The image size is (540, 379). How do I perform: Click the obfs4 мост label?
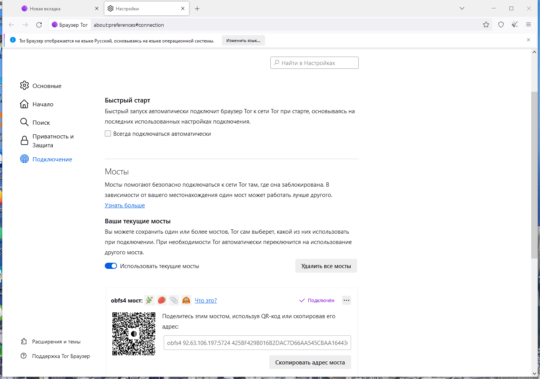click(x=127, y=300)
